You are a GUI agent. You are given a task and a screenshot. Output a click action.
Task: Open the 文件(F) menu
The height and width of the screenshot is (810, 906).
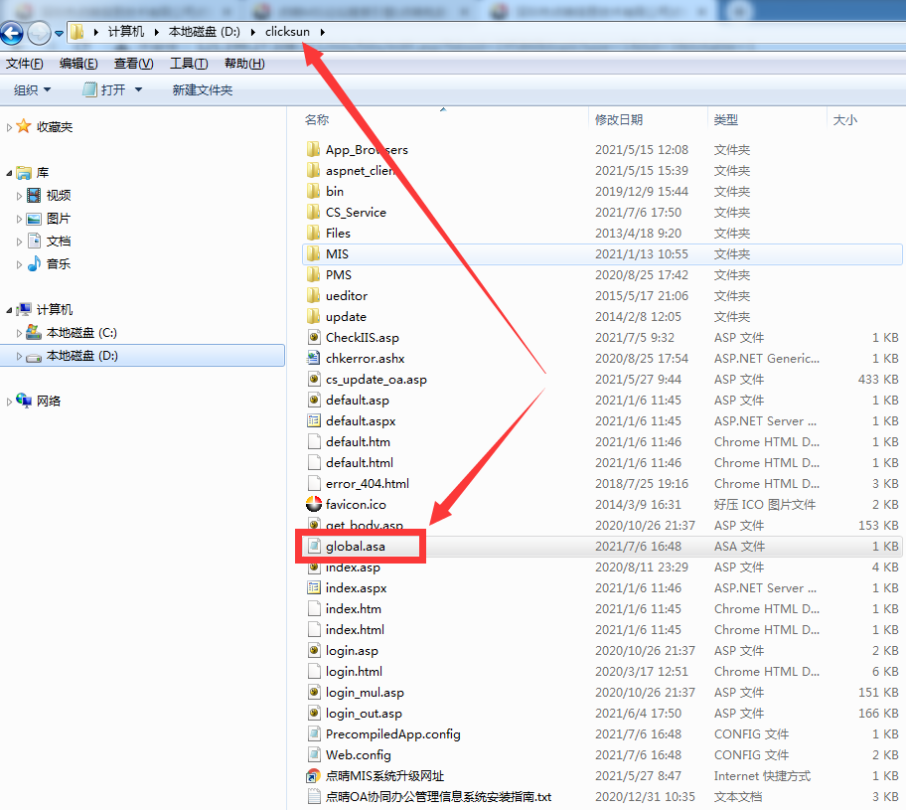point(25,64)
